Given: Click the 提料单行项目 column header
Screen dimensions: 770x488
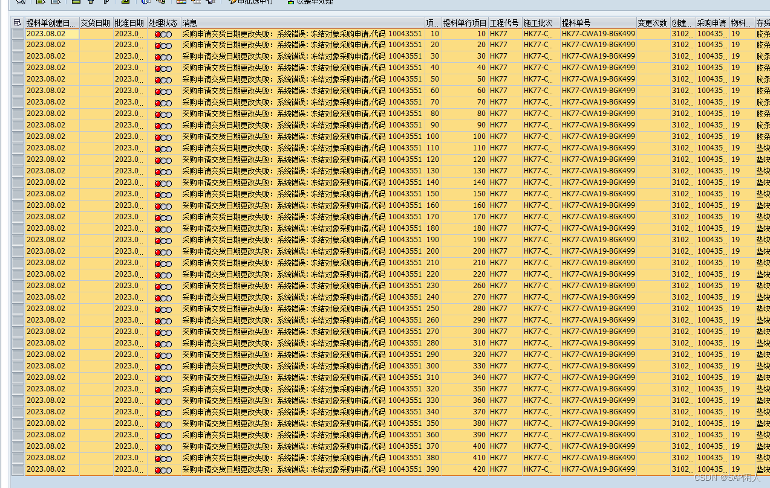Looking at the screenshot, I should click(465, 23).
